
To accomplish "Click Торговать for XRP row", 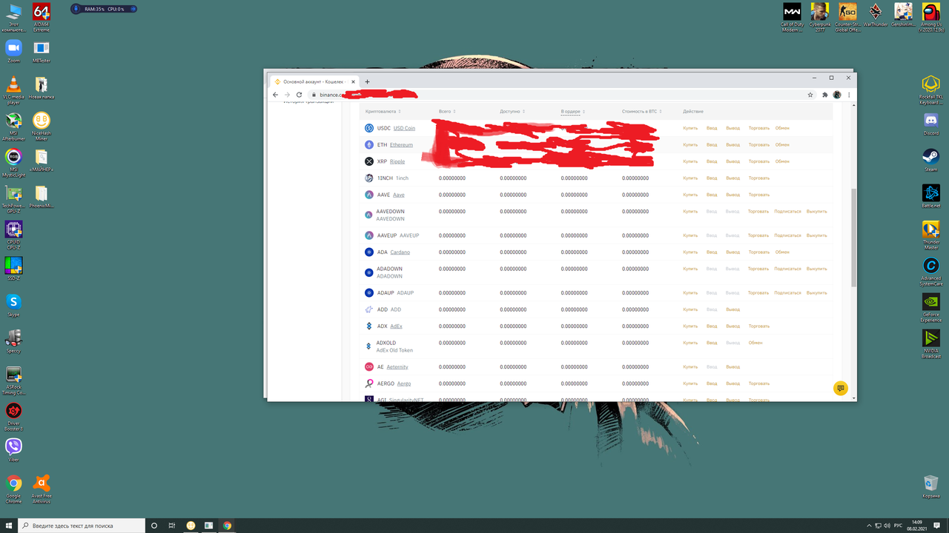I will (758, 161).
